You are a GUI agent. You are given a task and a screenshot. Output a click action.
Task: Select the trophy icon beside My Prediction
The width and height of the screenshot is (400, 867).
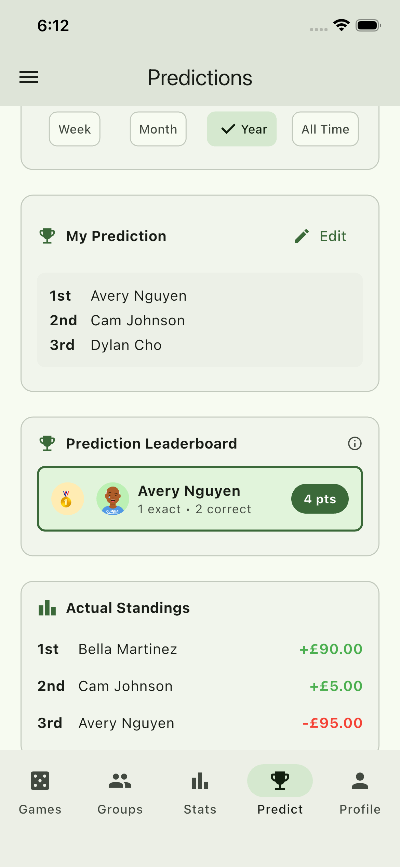coord(47,236)
